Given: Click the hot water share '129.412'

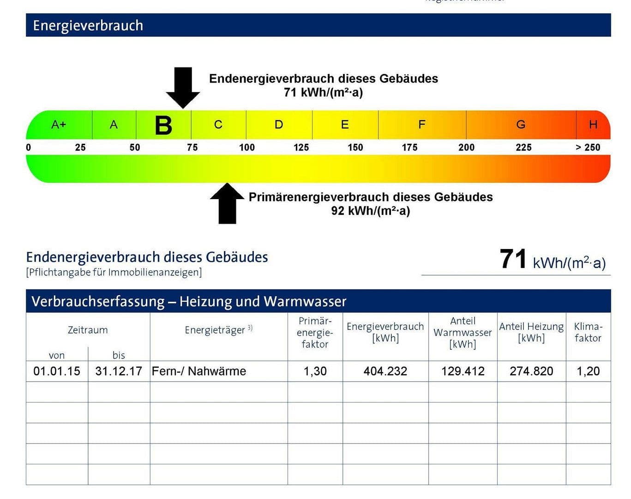Looking at the screenshot, I should point(463,371).
